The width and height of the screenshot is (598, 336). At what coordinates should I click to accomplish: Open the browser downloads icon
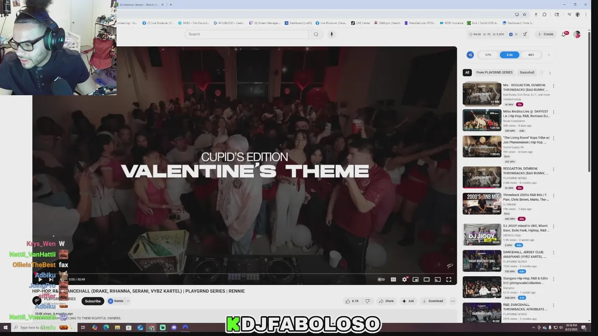pos(536,14)
